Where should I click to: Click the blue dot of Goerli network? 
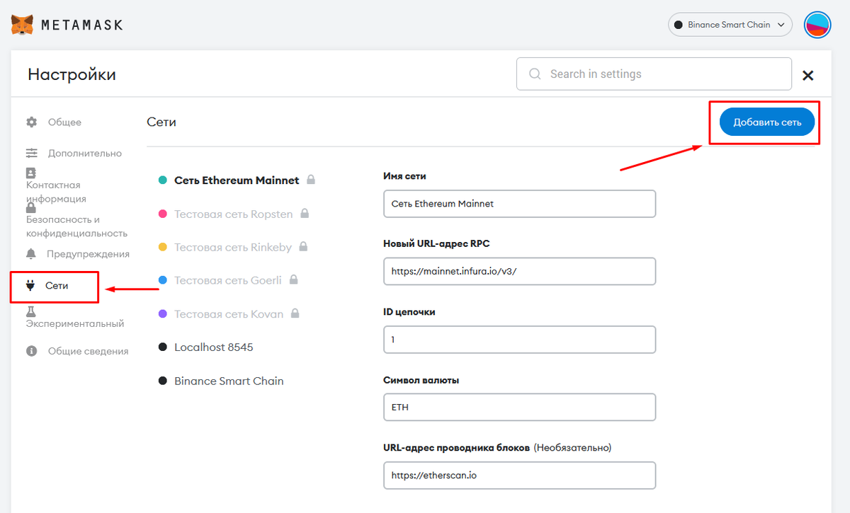(163, 280)
